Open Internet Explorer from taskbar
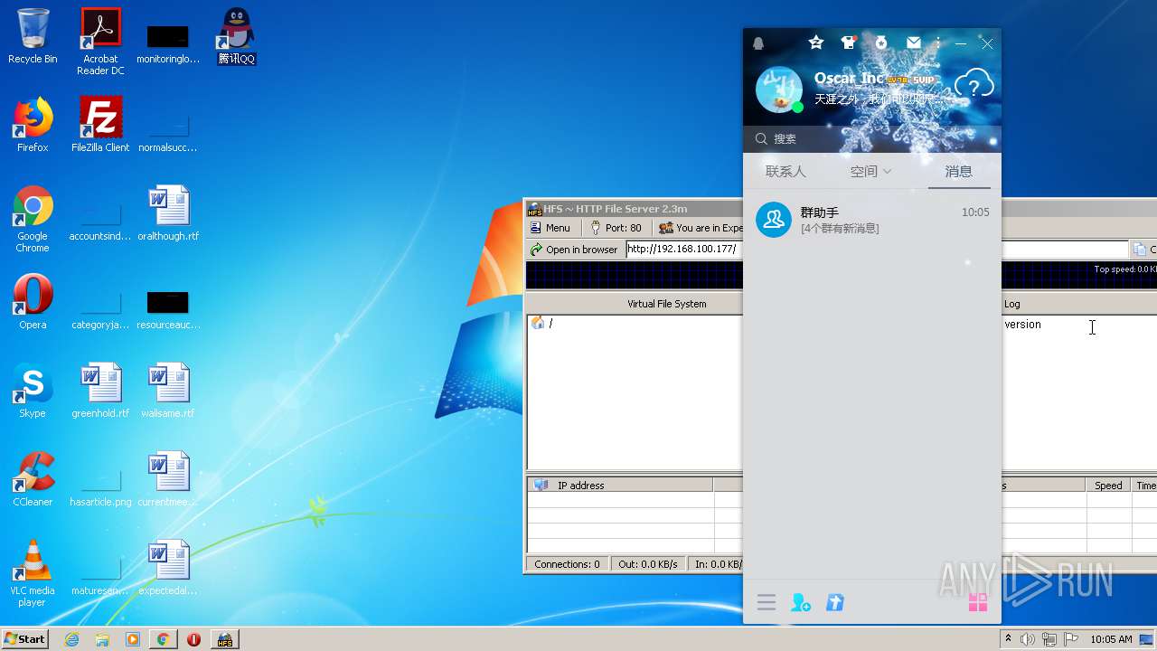 tap(72, 639)
